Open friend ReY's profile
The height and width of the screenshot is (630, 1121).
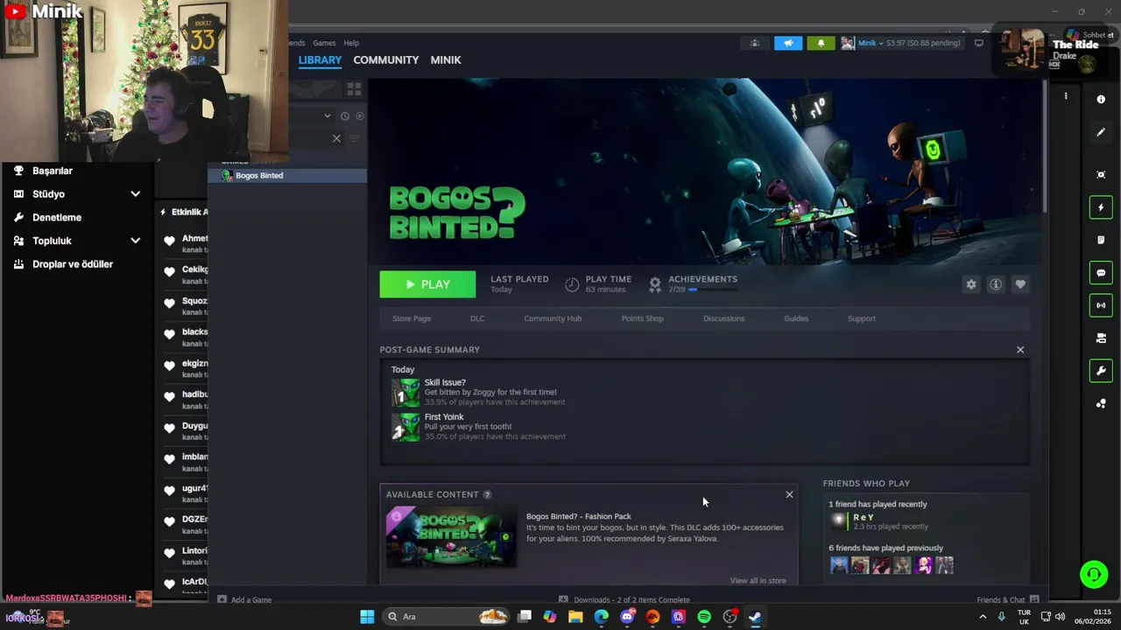tap(878, 521)
